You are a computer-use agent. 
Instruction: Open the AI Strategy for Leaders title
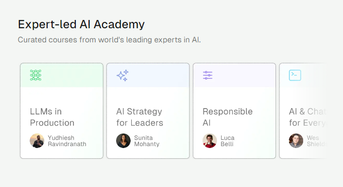click(139, 117)
